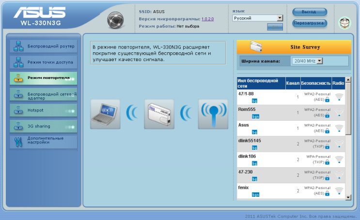Open the 3G sharing mode
The width and height of the screenshot is (360, 220).
tap(44, 126)
